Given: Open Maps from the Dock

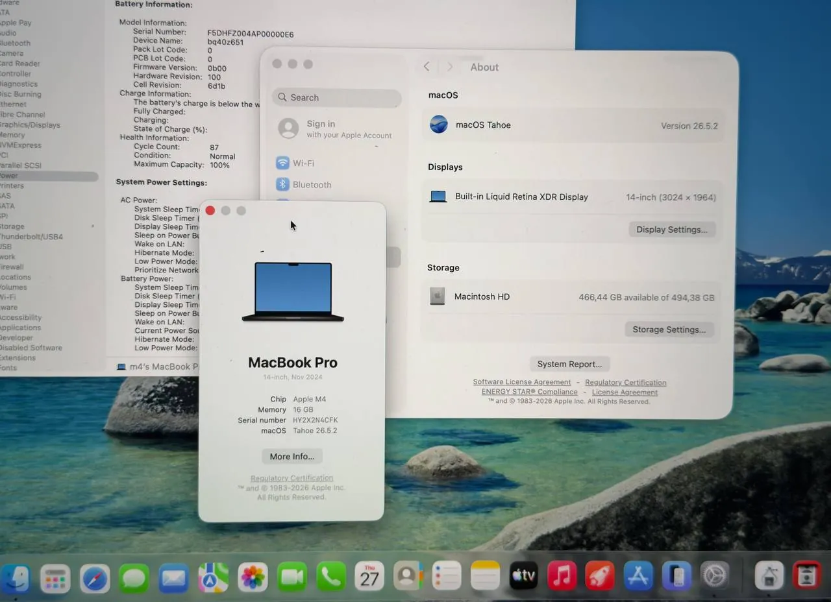Looking at the screenshot, I should pyautogui.click(x=213, y=577).
